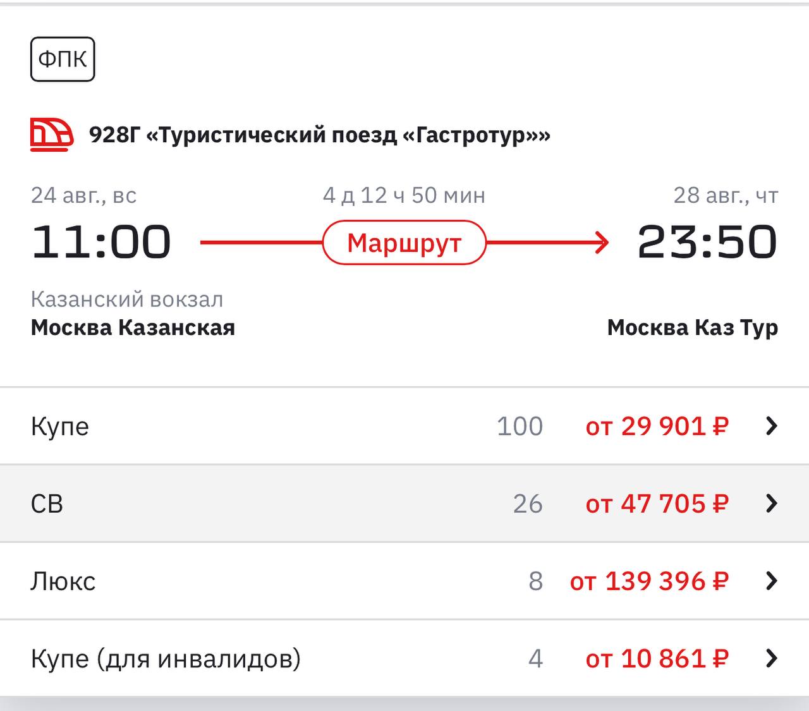Click the arrival station Москва Каз Тур
The image size is (809, 711).
[693, 327]
